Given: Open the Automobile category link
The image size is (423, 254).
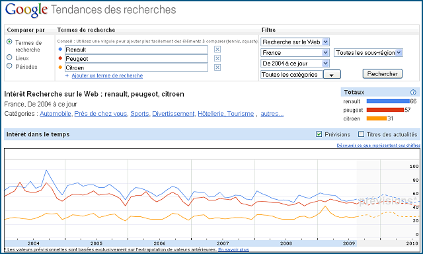Looking at the screenshot, I should [x=56, y=114].
